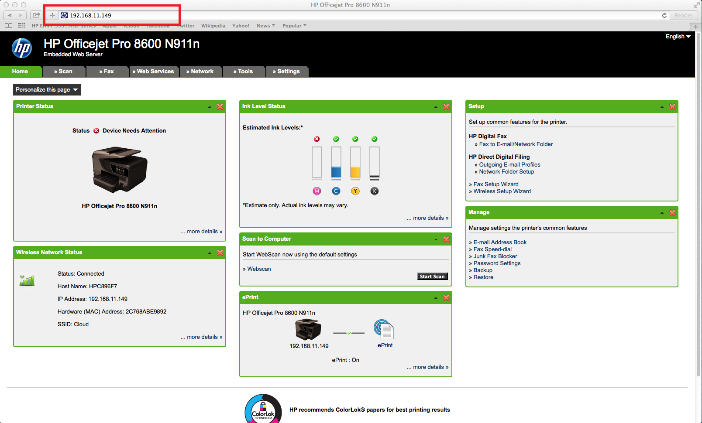Screen dimensions: 702x423
Task: Click the ePrint cloud document icon
Action: click(x=384, y=330)
